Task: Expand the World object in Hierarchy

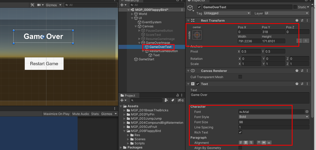Action: [x=132, y=14]
